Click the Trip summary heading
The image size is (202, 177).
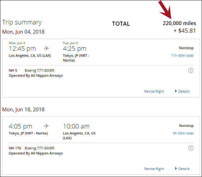22,22
